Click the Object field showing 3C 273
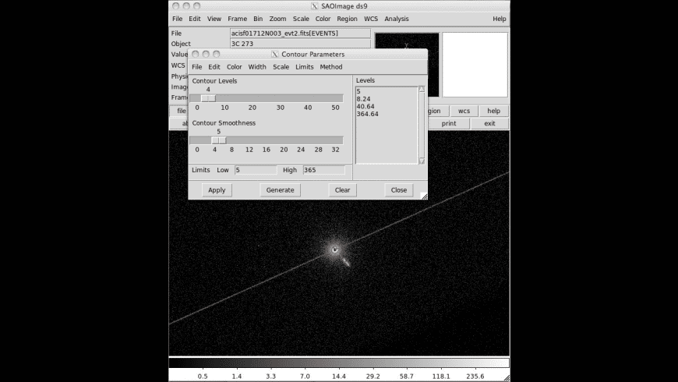Screen dimensions: 678x382 point(300,44)
